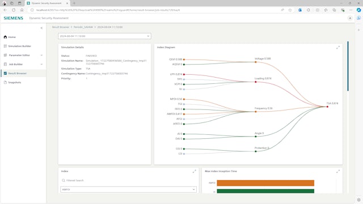Select the Loading 0.874 node
The height and width of the screenshot is (204, 363).
click(x=256, y=82)
